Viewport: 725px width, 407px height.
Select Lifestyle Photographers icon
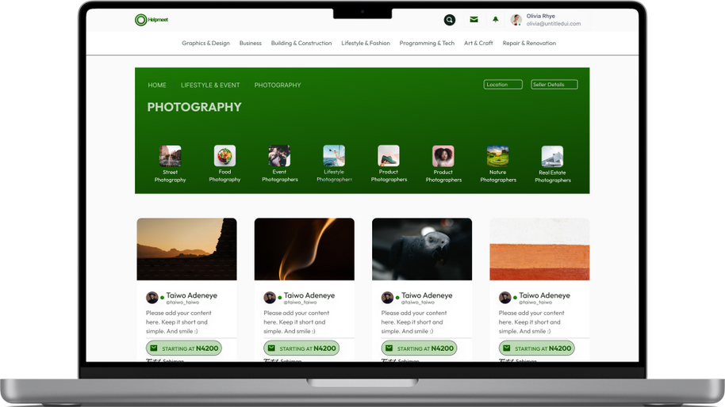tap(334, 155)
